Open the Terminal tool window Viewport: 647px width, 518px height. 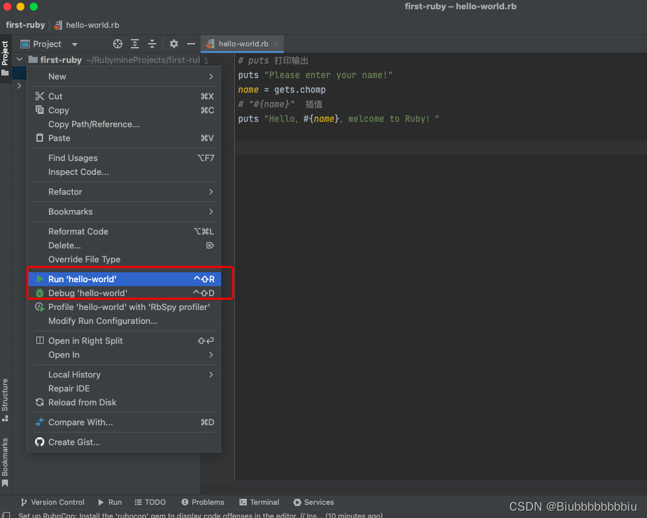tap(259, 502)
